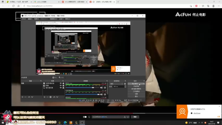Open the 编辑(E) menu in OBS

[x=30, y=19]
